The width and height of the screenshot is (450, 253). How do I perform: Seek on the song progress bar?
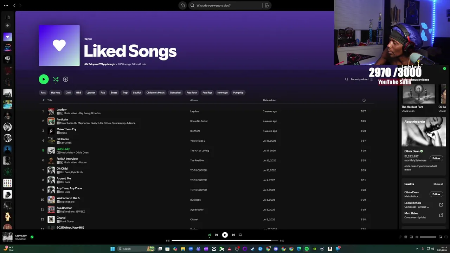(225, 241)
